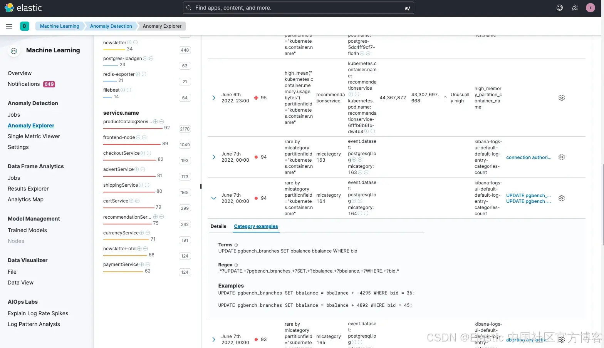604x348 pixels.
Task: Add filter for currencyService
Action: pos(142,233)
